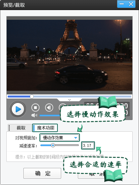Click the Eiffel Tower video preview
The image size is (139, 185).
point(69,55)
